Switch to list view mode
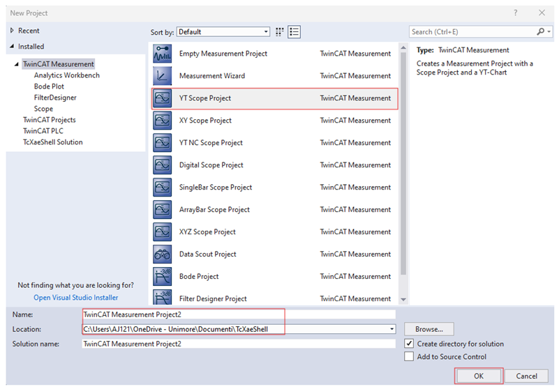The height and width of the screenshot is (389, 559). 294,32
